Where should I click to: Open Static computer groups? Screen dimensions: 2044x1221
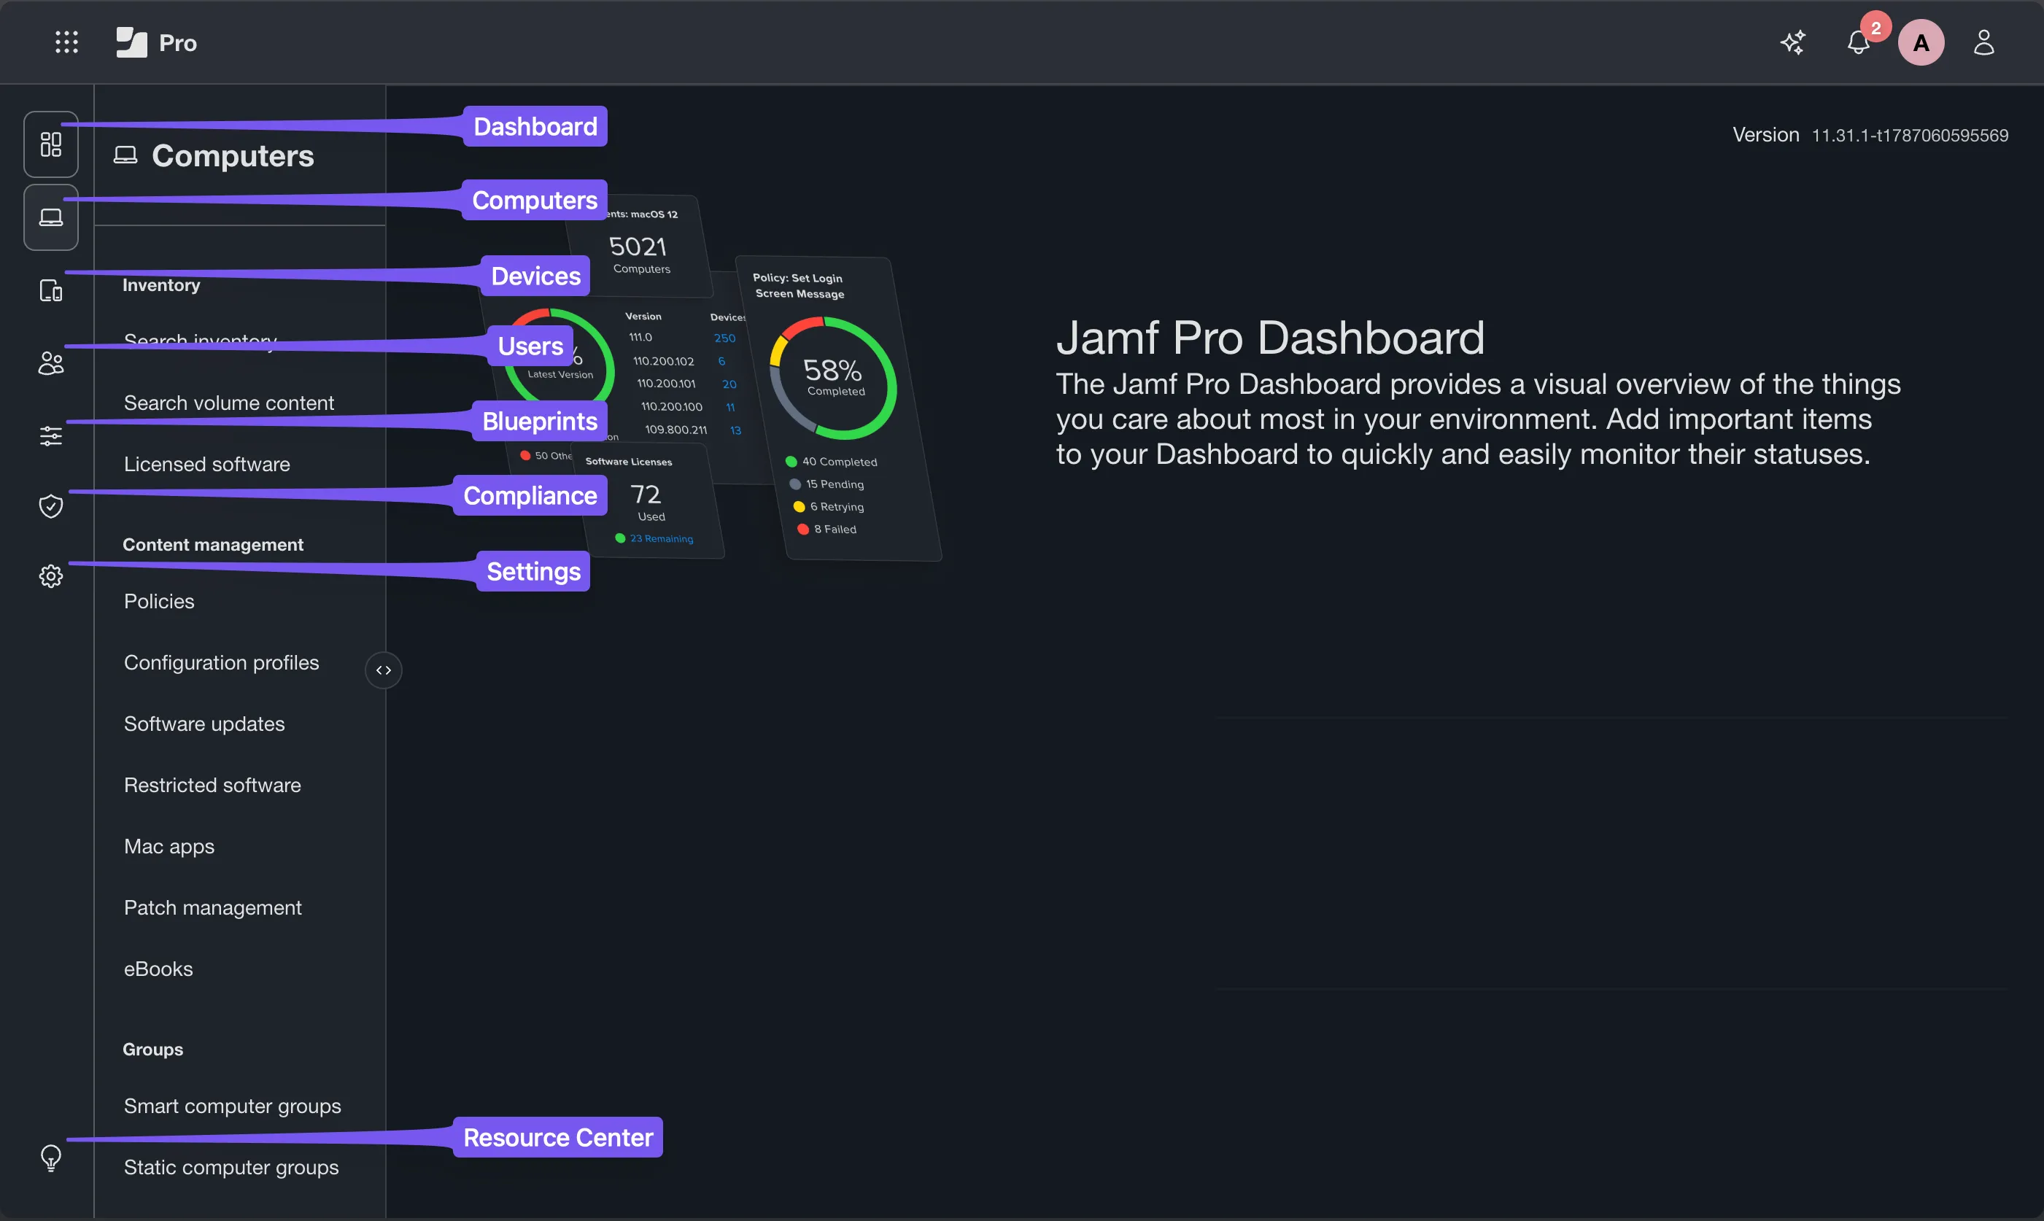[x=231, y=1168]
